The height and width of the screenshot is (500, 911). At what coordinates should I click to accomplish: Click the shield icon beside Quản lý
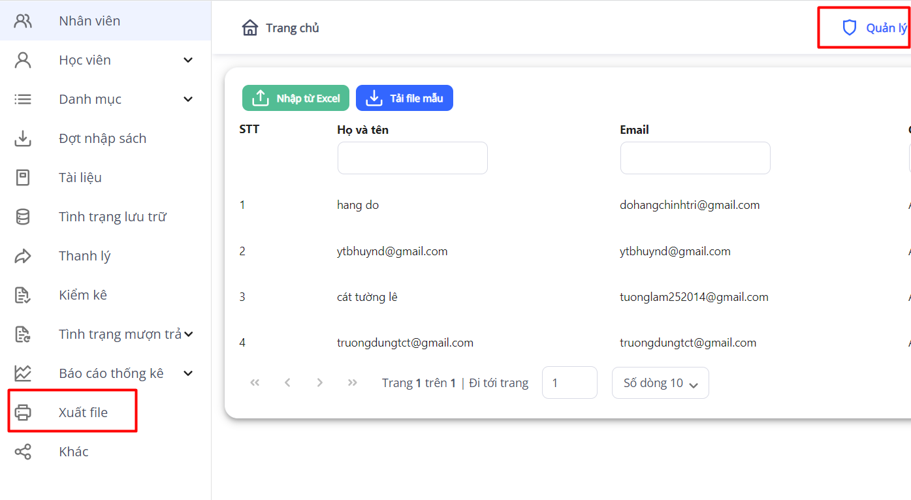coord(849,28)
